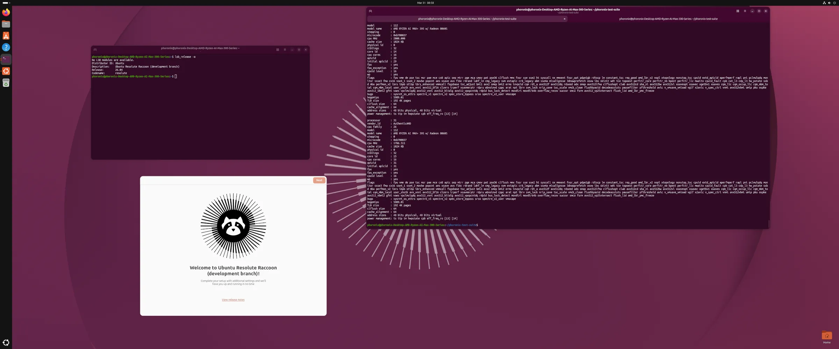The width and height of the screenshot is (839, 349).
Task: Click the terminal scrollbar
Action: (768, 223)
